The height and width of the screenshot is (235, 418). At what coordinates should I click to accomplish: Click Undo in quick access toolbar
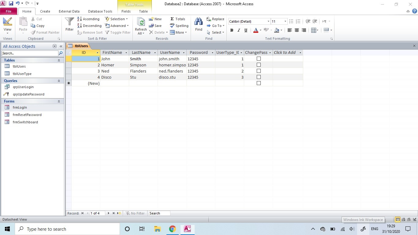17,4
